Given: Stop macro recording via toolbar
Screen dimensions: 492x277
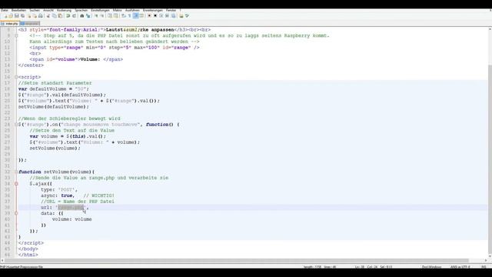Looking at the screenshot, I should point(155,15).
